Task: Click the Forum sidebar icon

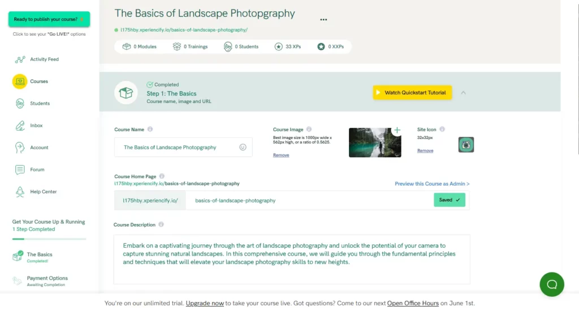Action: (20, 170)
